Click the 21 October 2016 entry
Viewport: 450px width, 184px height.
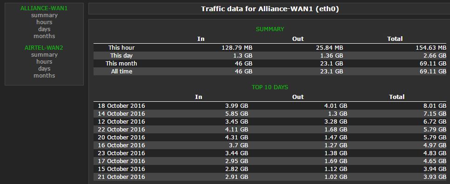pos(121,177)
